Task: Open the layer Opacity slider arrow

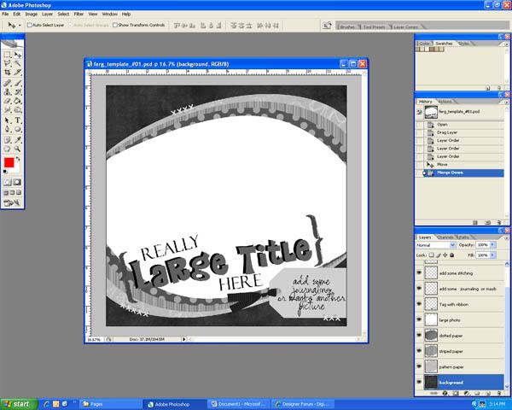Action: [494, 244]
